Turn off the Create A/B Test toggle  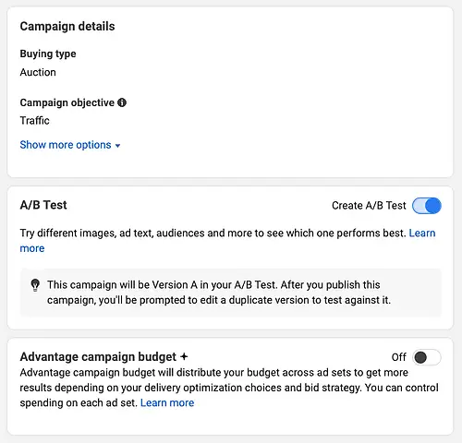tap(427, 206)
